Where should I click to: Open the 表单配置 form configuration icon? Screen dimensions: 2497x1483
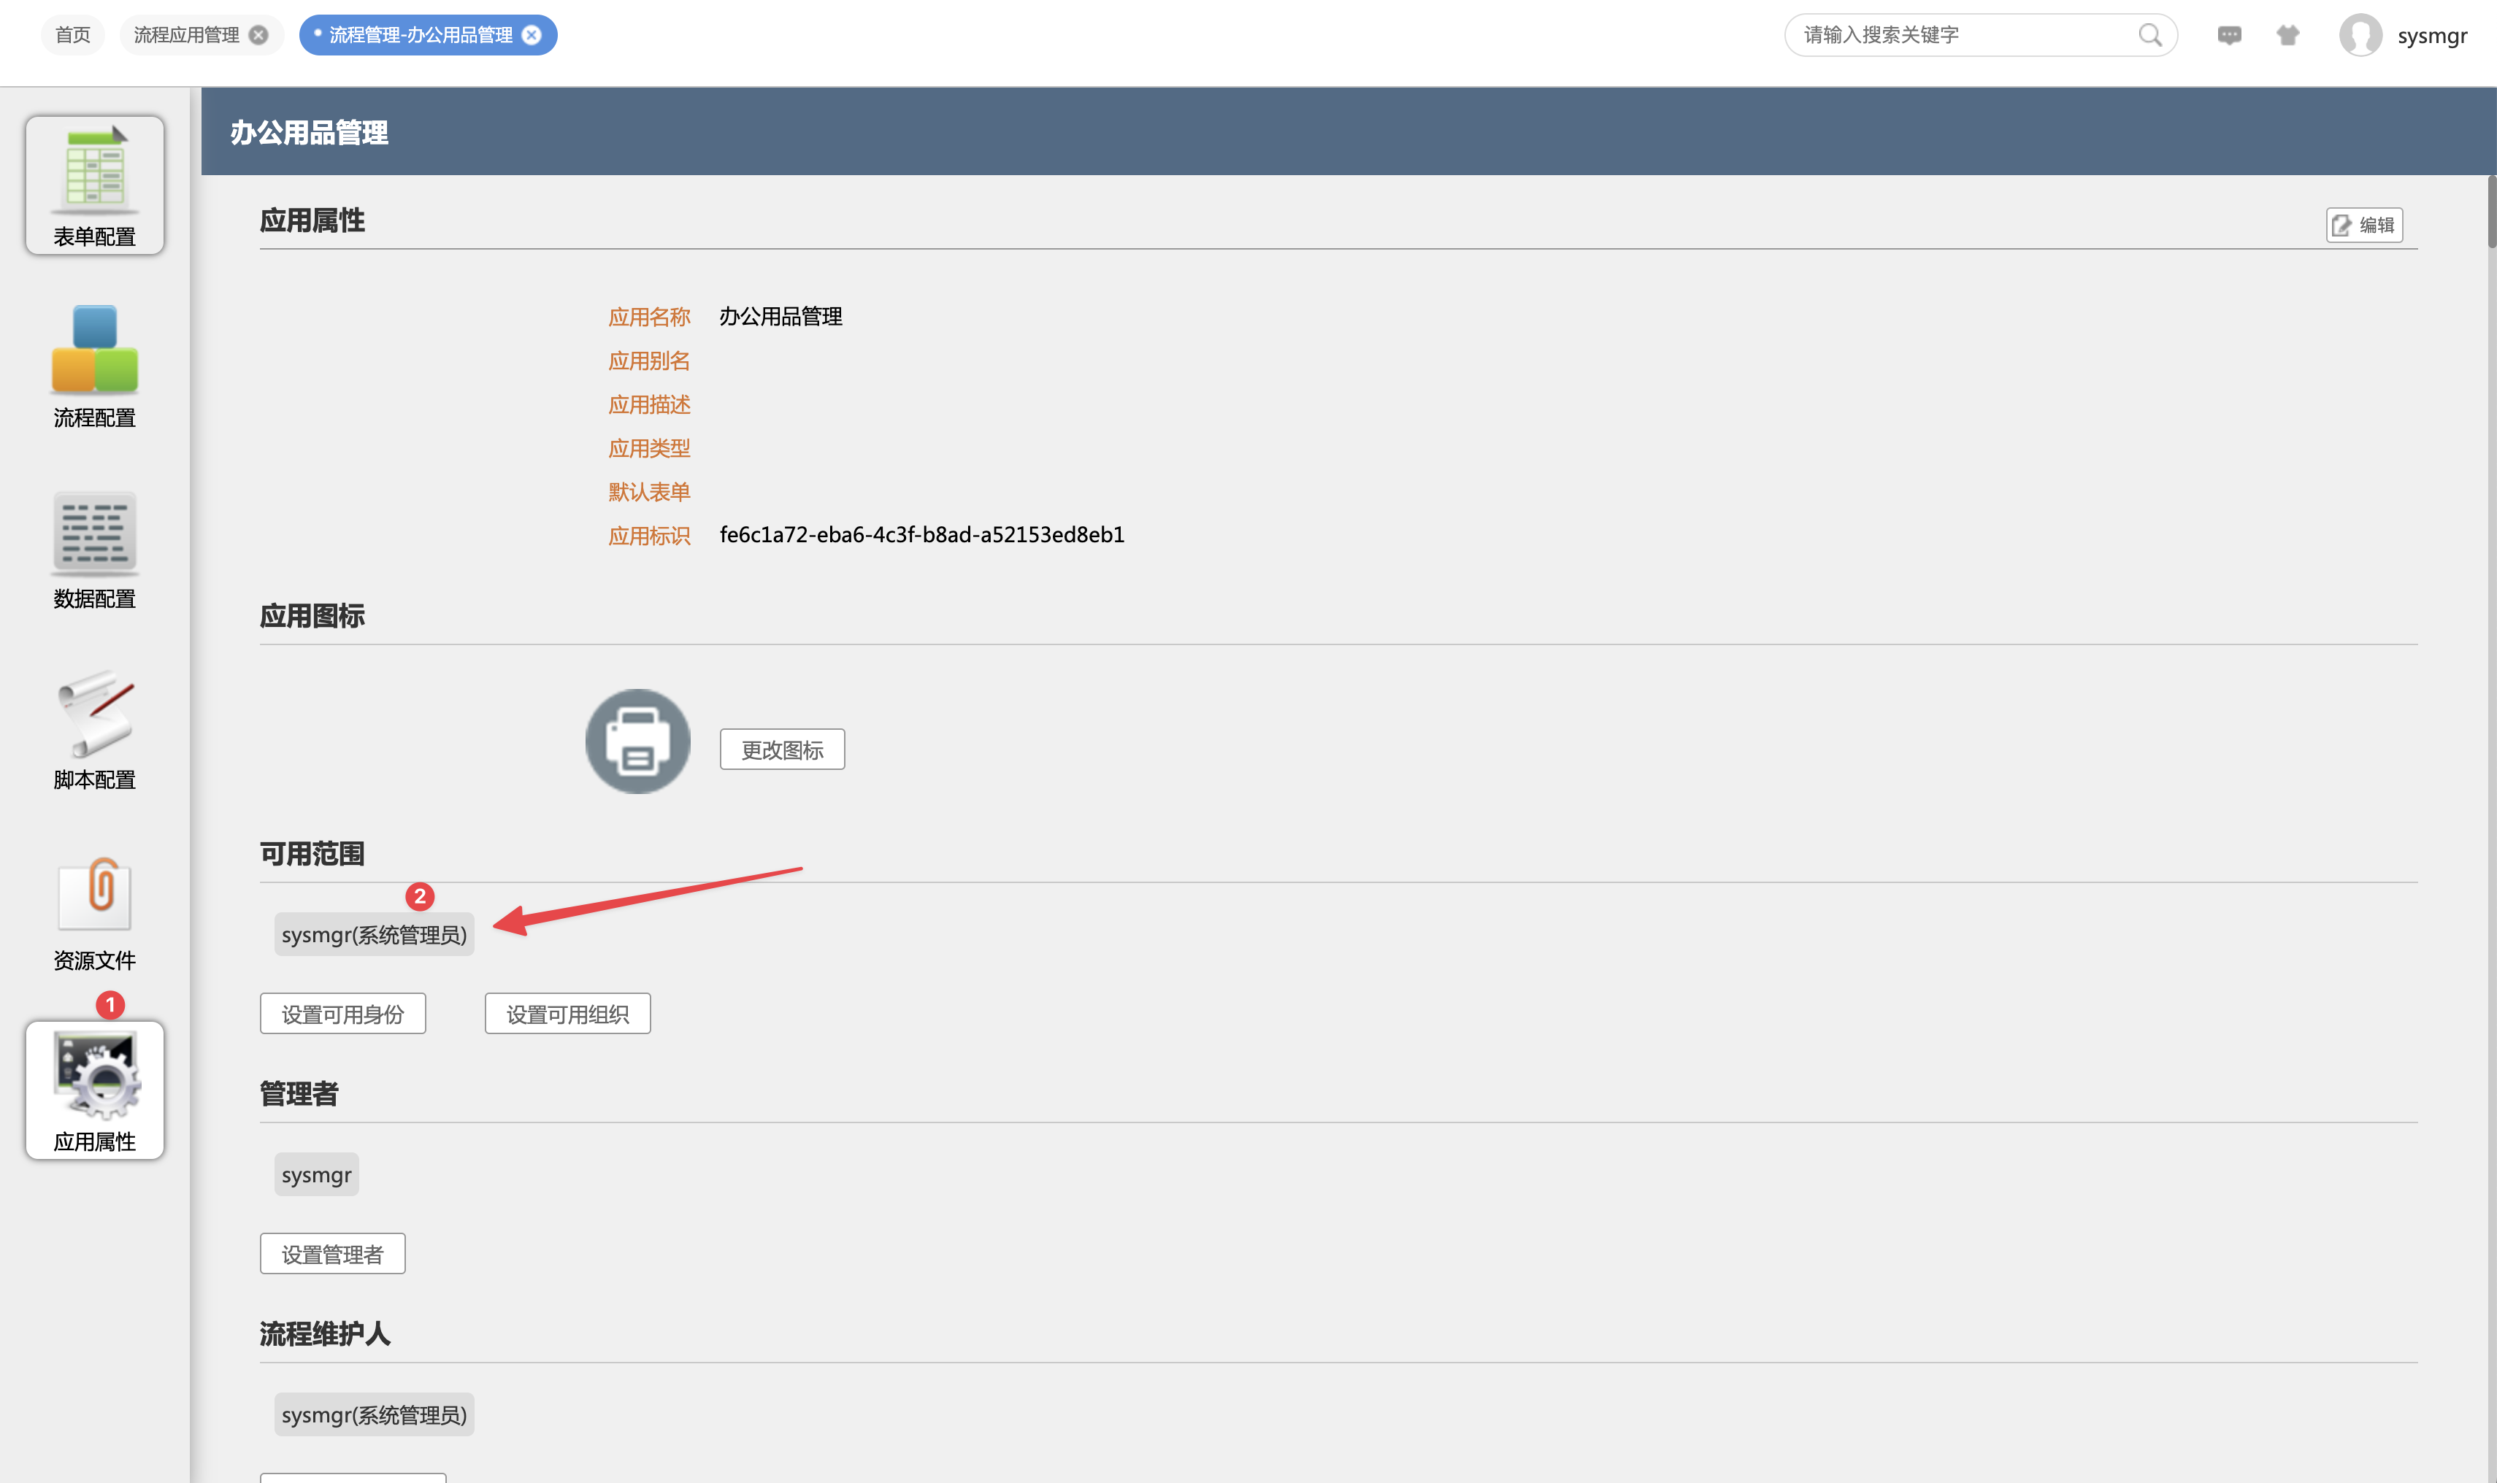[x=94, y=186]
